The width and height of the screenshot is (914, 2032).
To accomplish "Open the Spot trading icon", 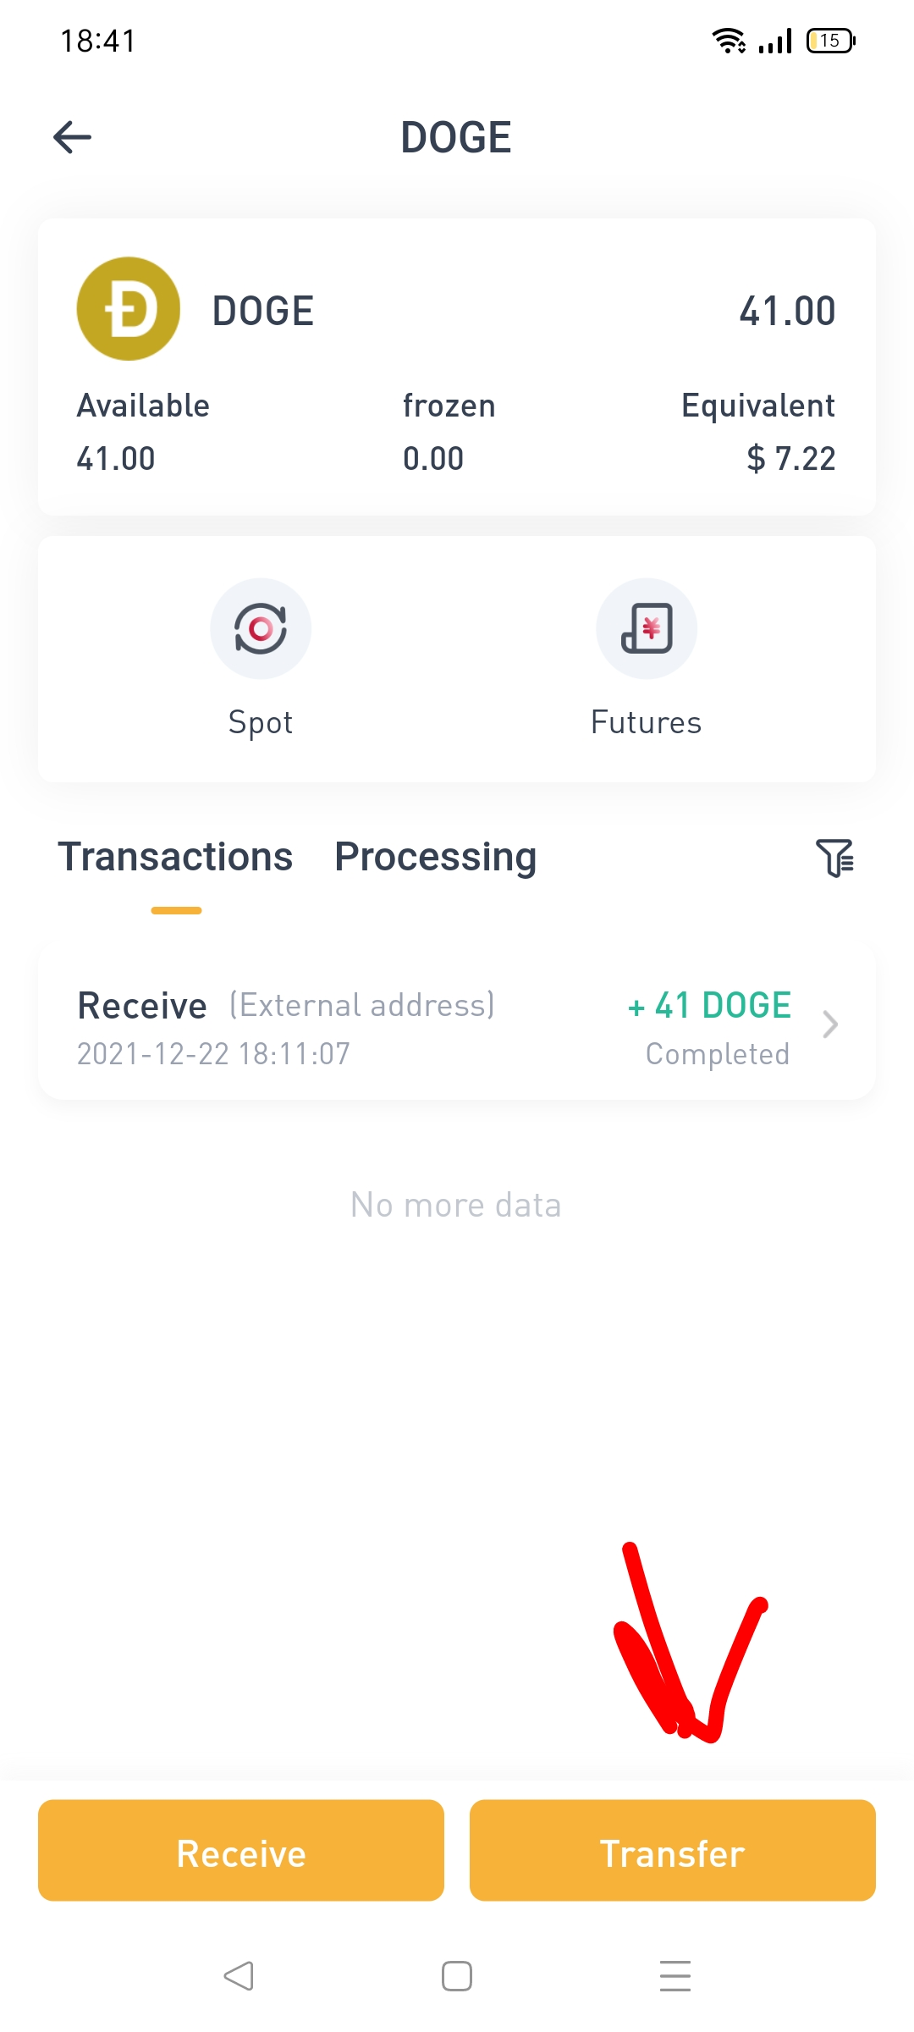I will [261, 628].
